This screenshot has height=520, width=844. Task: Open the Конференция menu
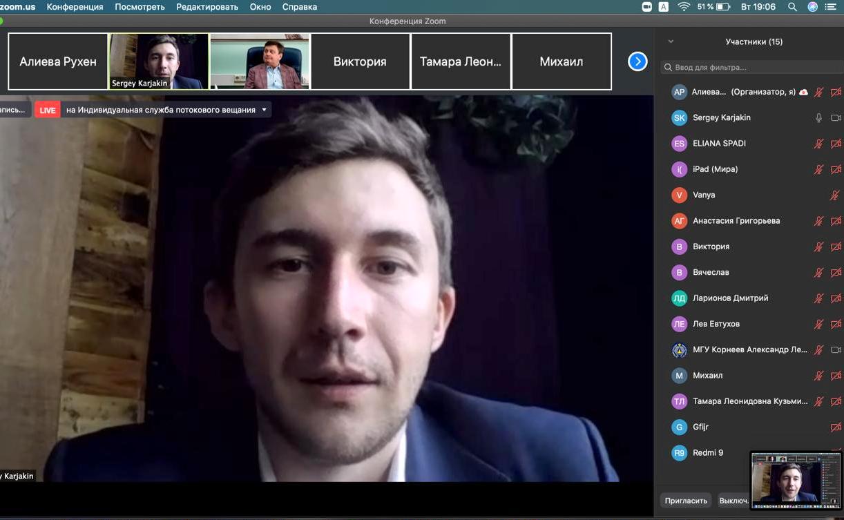tap(75, 7)
